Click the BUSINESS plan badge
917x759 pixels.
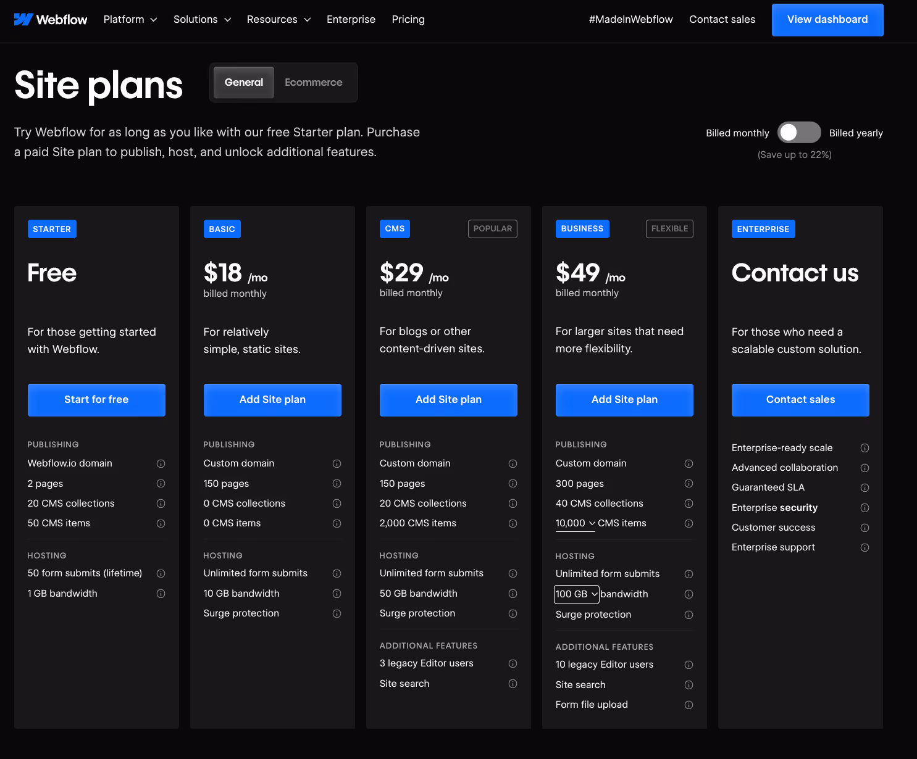click(x=582, y=229)
